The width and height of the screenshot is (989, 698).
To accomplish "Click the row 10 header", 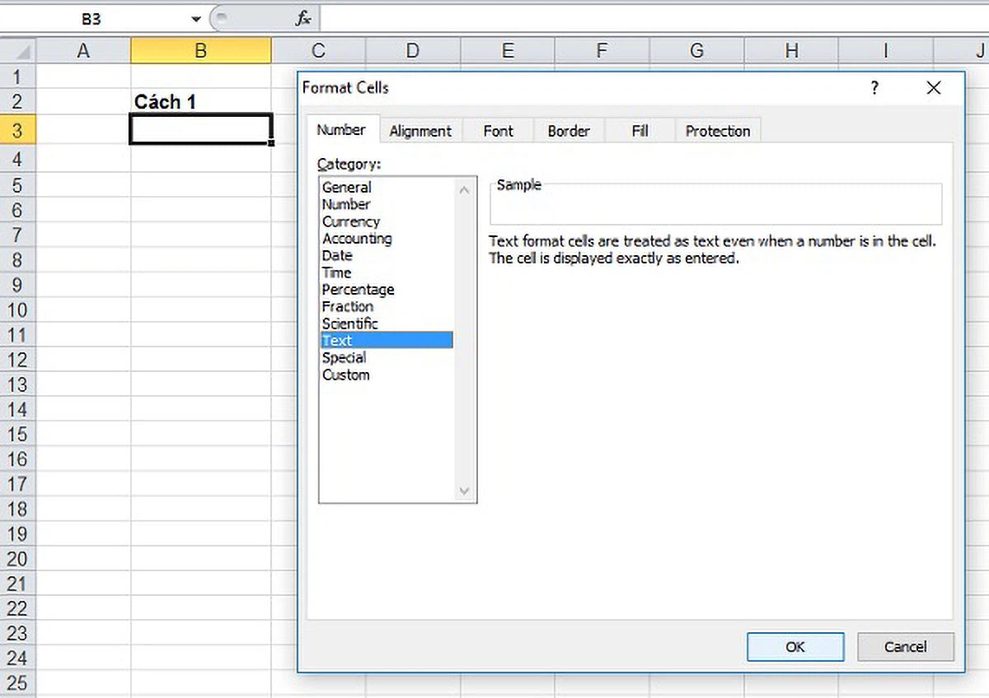I will pos(17,310).
